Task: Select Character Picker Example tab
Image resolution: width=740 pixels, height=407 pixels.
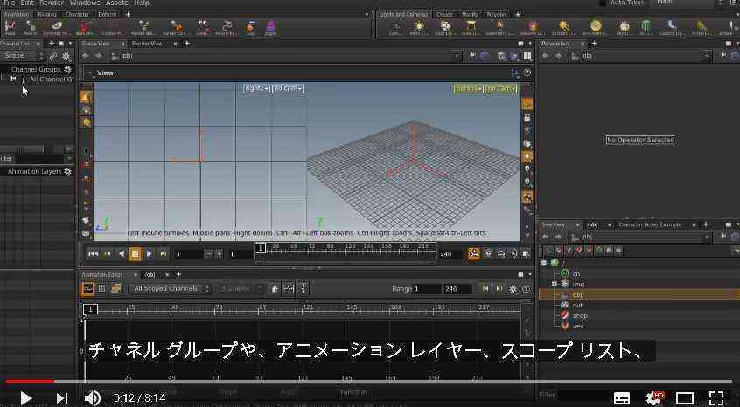Action: point(649,224)
